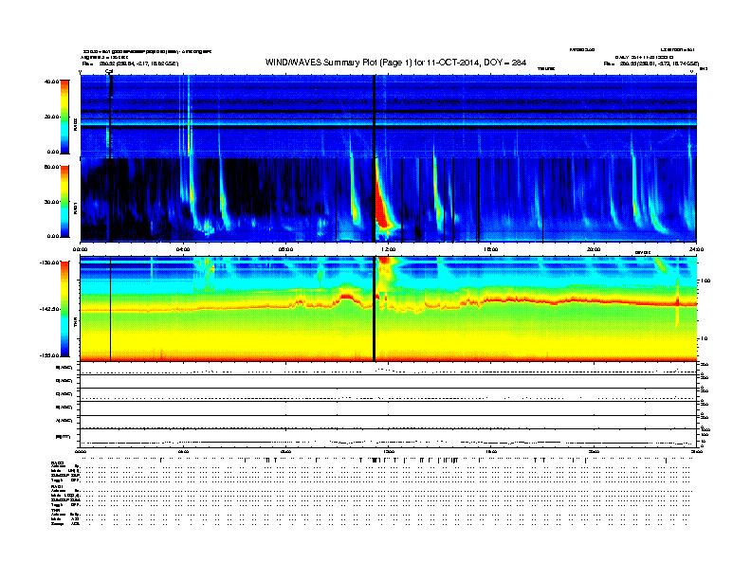The width and height of the screenshot is (751, 580).
Task: Click the TNR heading in bottom mode table
Action: coord(55,510)
